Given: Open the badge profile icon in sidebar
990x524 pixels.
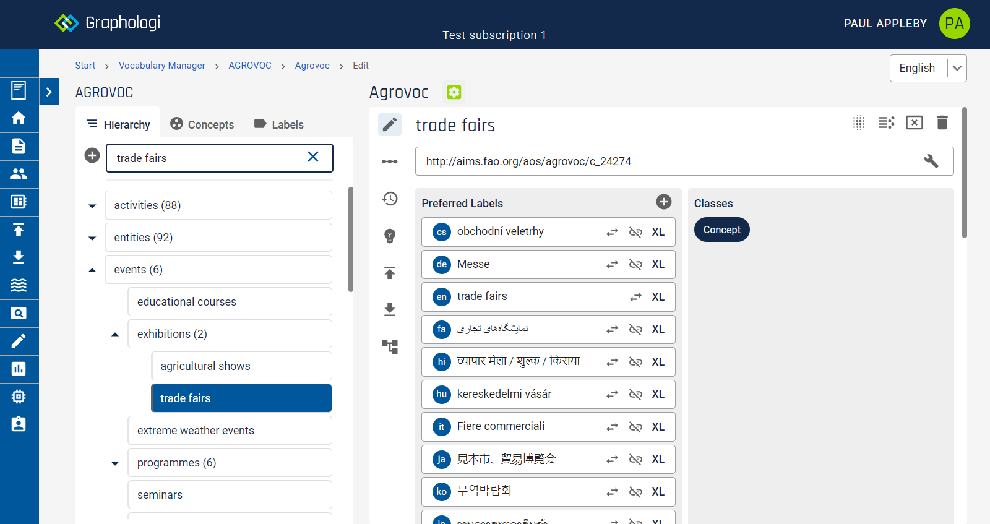Looking at the screenshot, I should pyautogui.click(x=19, y=424).
